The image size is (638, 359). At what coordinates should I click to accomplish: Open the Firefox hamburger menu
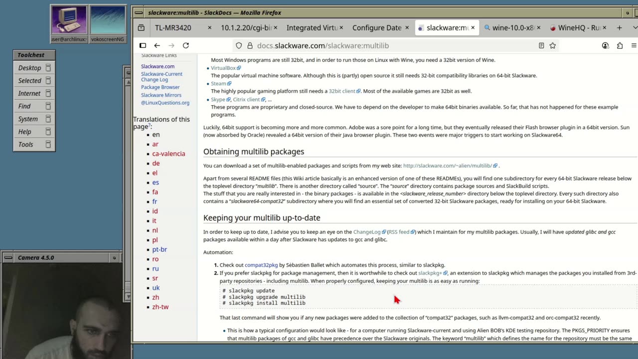tap(634, 45)
